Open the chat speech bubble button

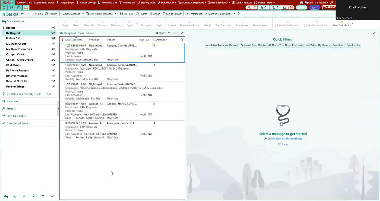[301, 8]
